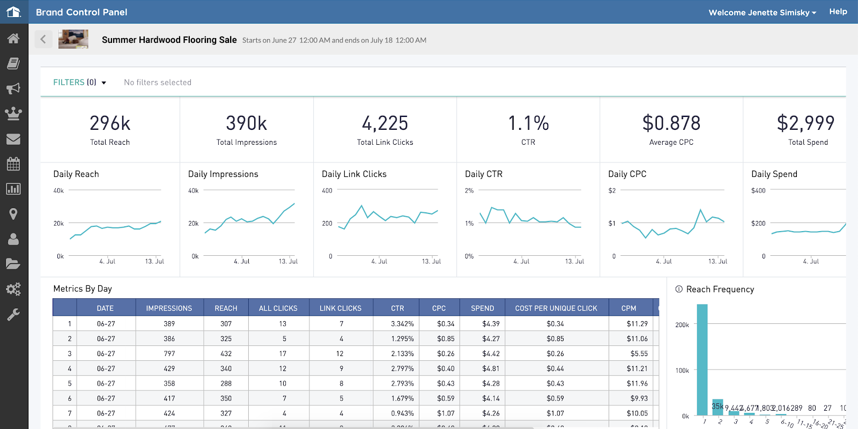Open the crown icon in sidebar
Image resolution: width=858 pixels, height=429 pixels.
[13, 113]
